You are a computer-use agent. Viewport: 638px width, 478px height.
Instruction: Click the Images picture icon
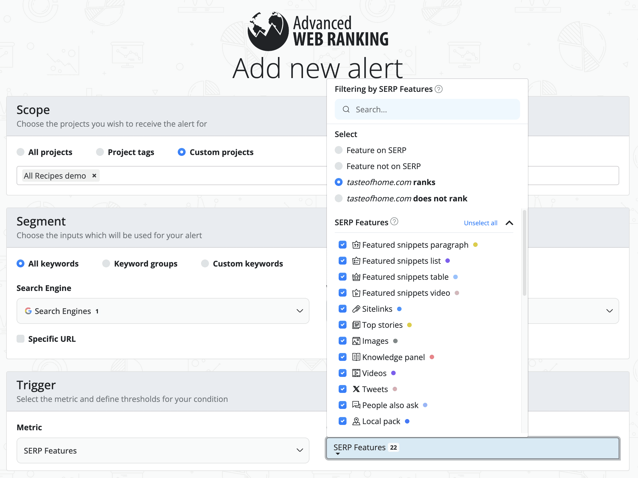point(356,341)
